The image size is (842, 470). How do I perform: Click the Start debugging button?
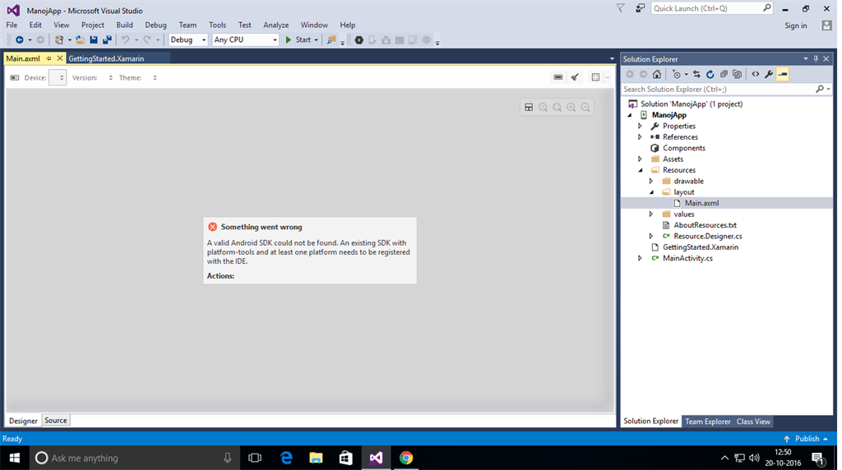(x=298, y=39)
